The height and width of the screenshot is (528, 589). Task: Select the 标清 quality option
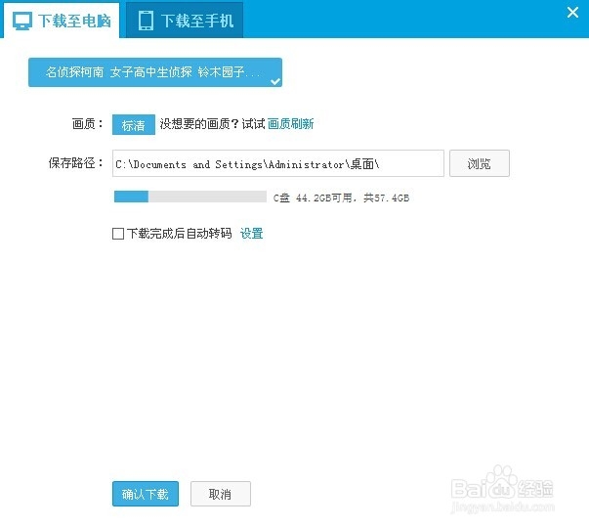coord(134,124)
